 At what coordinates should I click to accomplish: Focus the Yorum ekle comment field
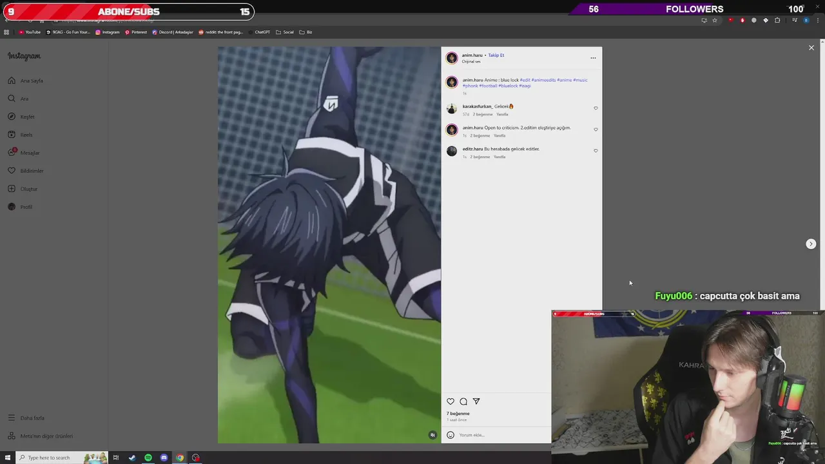(503, 435)
